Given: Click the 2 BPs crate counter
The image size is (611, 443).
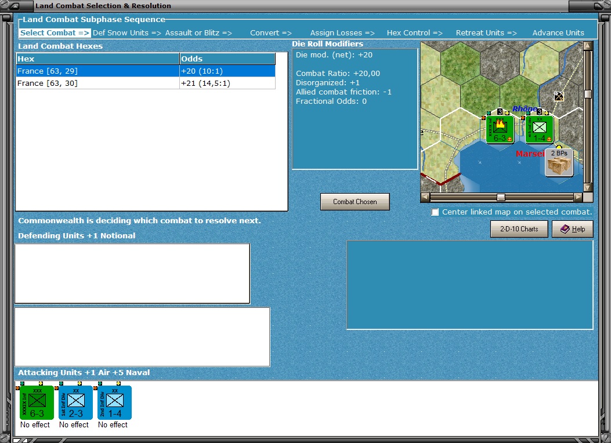Looking at the screenshot, I should click(559, 162).
